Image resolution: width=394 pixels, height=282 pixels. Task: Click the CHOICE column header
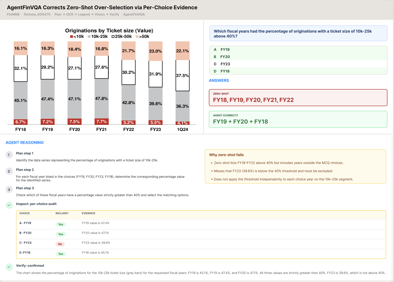coord(25,213)
